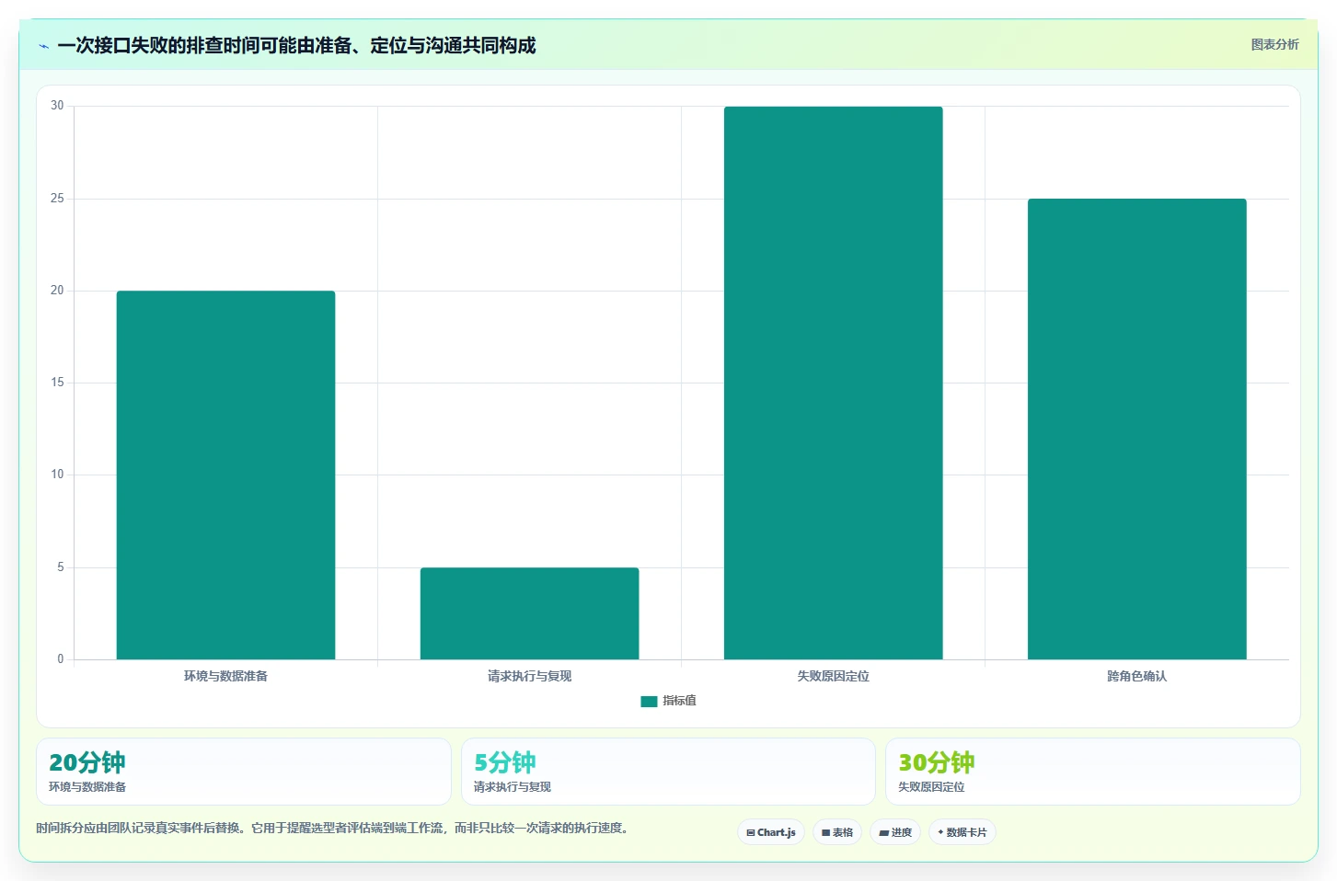Image resolution: width=1337 pixels, height=881 pixels.
Task: Click 请求执行与复现 caption under 5分钟
Action: [513, 787]
